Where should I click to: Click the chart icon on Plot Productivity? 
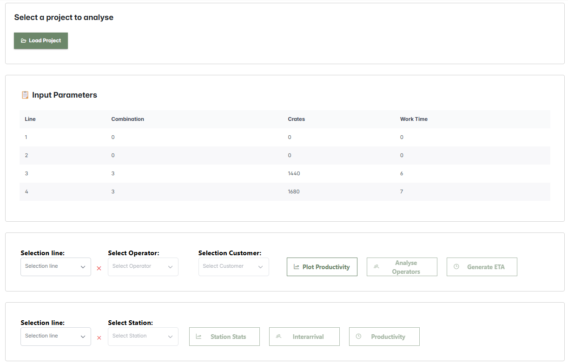[x=297, y=267]
